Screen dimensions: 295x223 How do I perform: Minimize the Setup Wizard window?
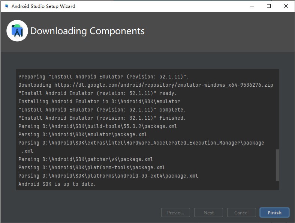(x=252, y=6)
